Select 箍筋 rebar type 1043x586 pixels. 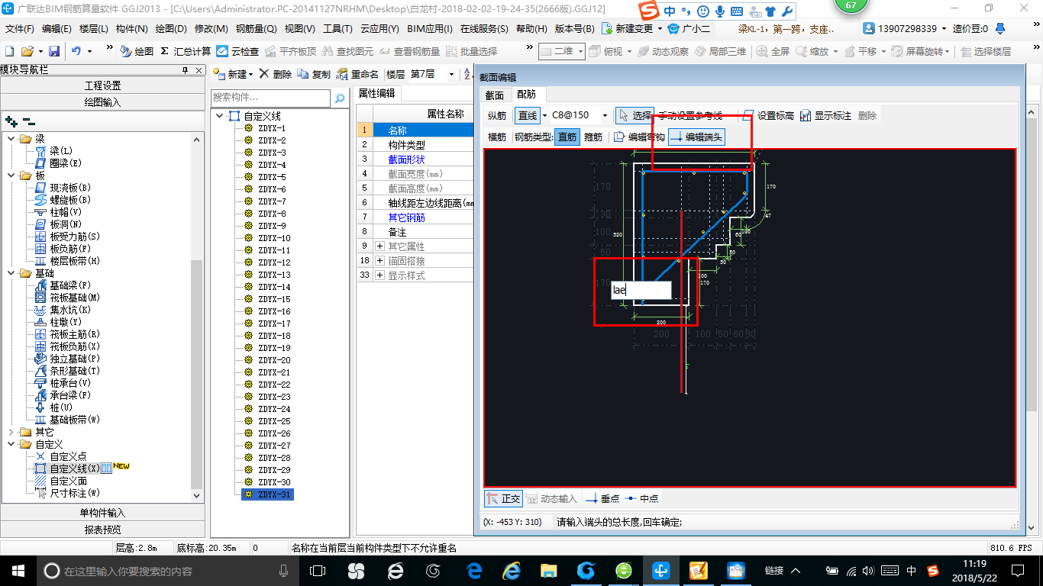(x=593, y=137)
